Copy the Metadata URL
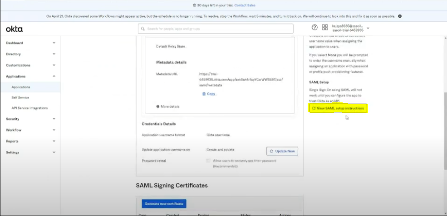The height and width of the screenshot is (216, 447). 209,94
